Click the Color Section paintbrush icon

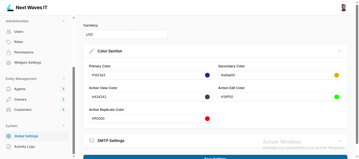click(x=91, y=51)
